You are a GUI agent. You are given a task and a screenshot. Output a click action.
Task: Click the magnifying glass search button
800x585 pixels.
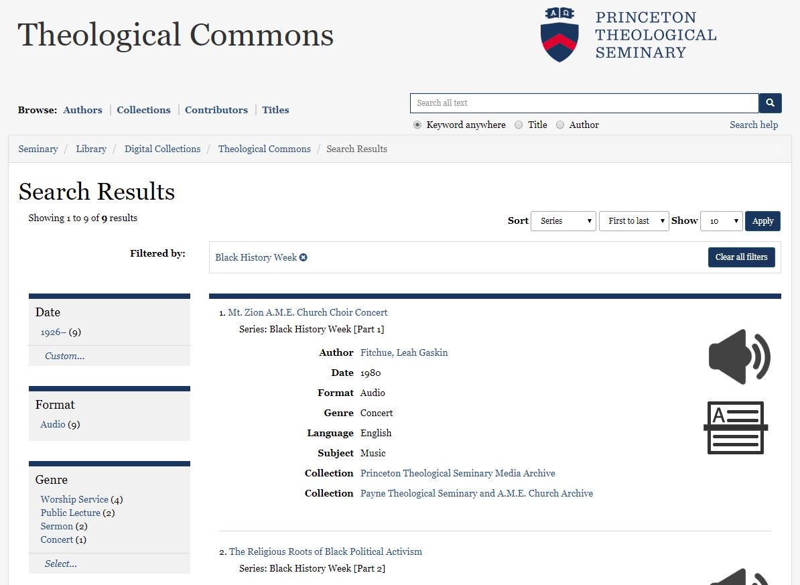[770, 103]
